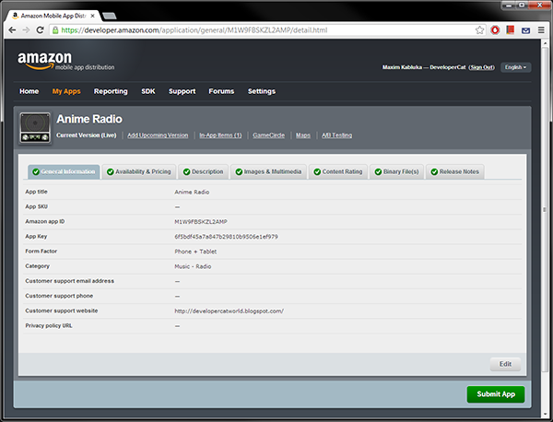The height and width of the screenshot is (422, 553).
Task: Click the 'Customer support phone' label
Action: point(59,296)
